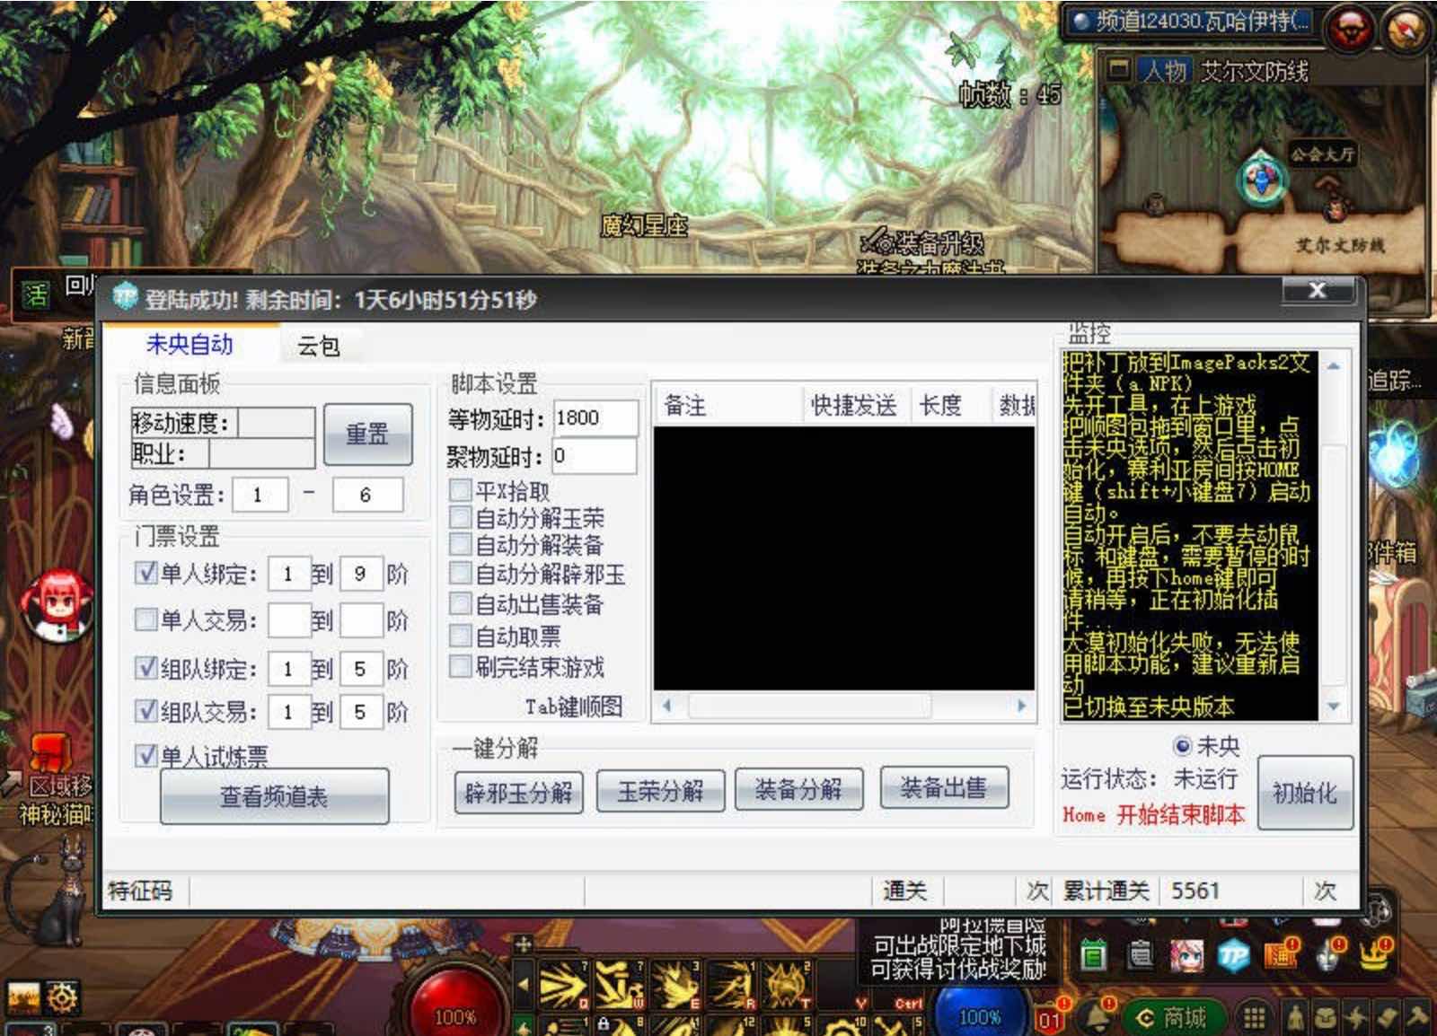This screenshot has height=1036, width=1437.
Task: Click the table horizontal scroll right arrow
Action: click(x=1021, y=706)
